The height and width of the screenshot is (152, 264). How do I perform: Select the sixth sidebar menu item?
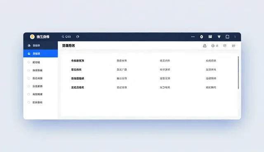40,86
